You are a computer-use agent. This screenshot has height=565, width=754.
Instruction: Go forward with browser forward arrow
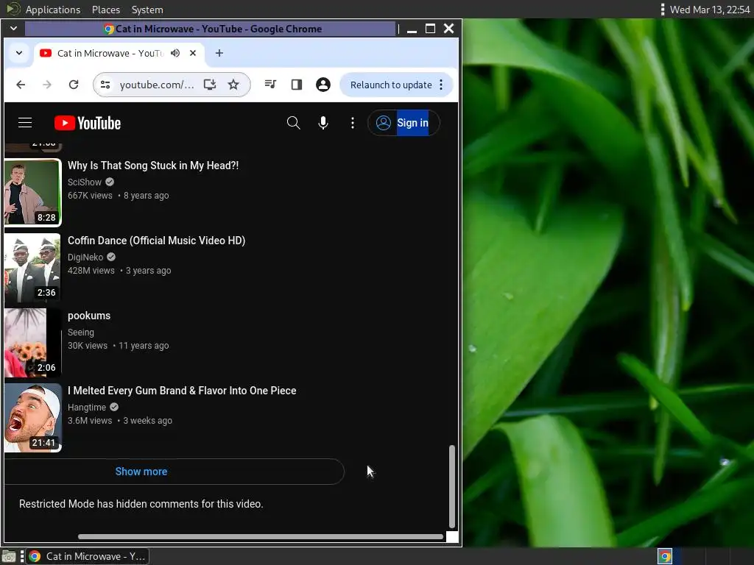46,85
